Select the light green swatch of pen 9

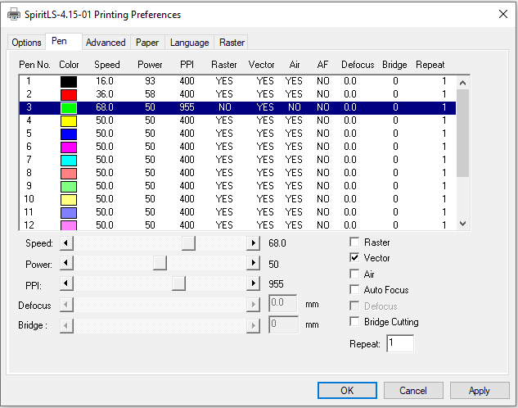click(69, 187)
